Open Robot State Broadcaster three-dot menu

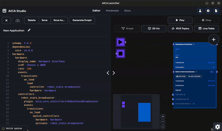pos(214,72)
